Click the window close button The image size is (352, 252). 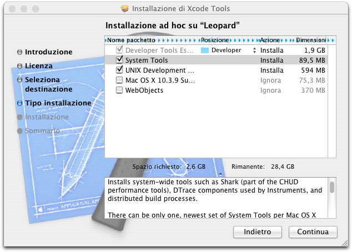[12, 9]
